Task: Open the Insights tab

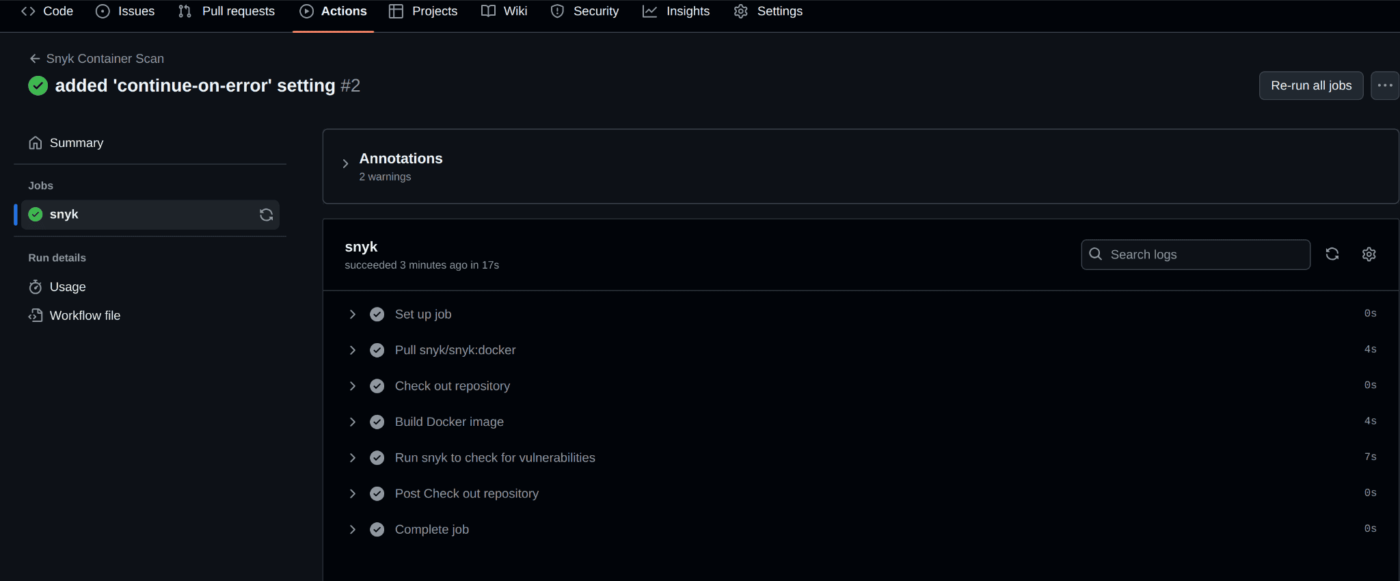Action: (676, 11)
